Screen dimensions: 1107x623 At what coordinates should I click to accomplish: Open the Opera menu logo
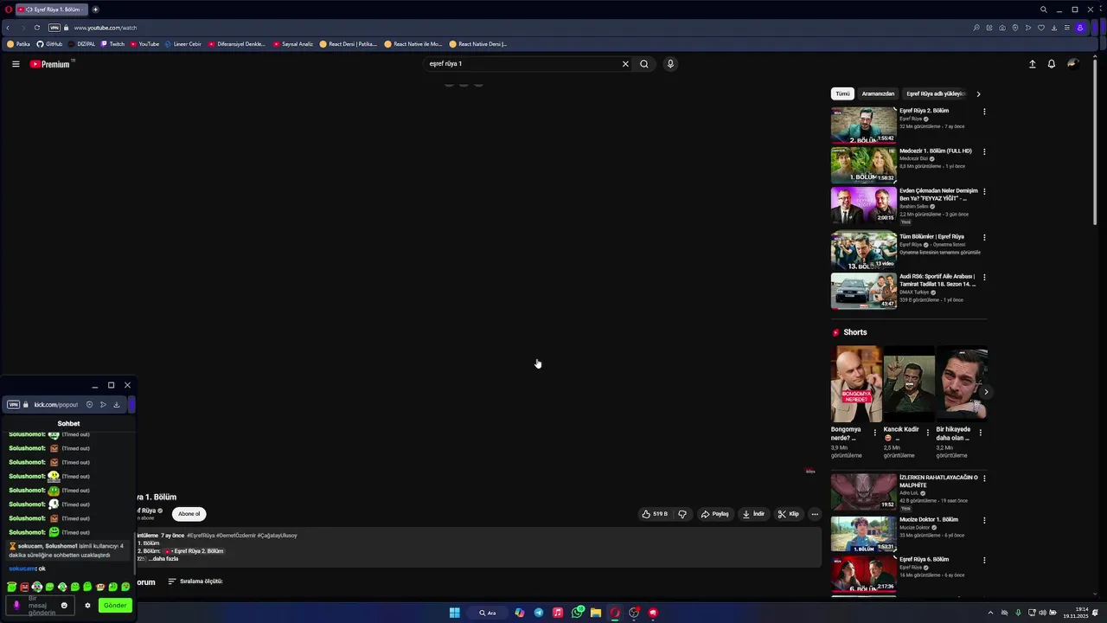[9, 10]
